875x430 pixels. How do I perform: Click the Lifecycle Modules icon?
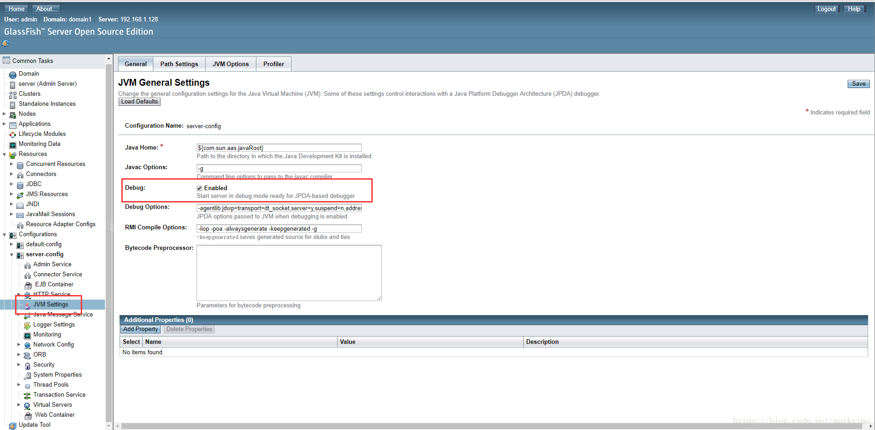click(13, 135)
